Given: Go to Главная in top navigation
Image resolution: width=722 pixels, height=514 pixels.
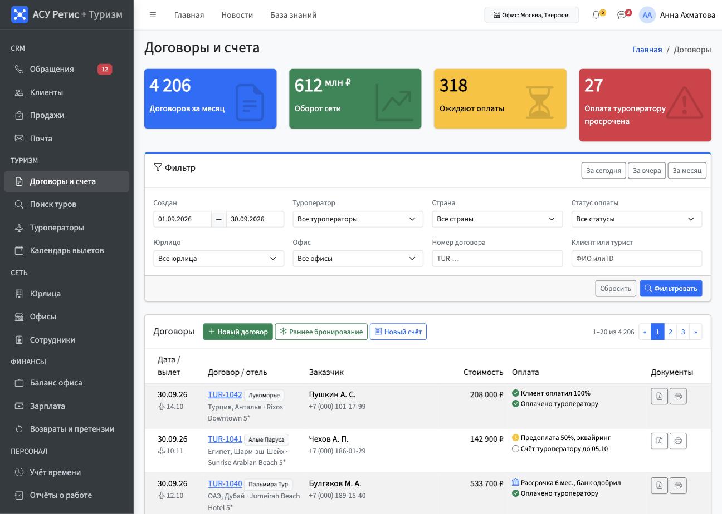Looking at the screenshot, I should (x=189, y=15).
